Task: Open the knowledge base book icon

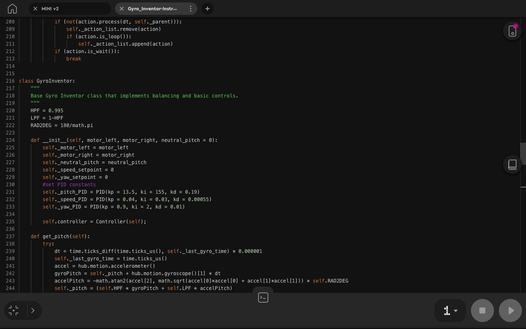Action: pos(512,164)
